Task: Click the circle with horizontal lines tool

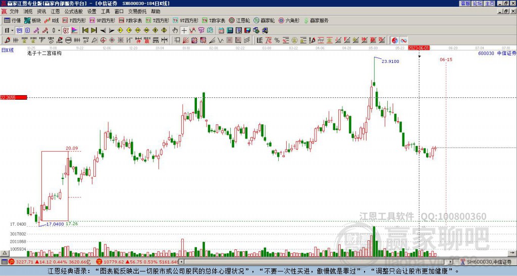Action: tap(68, 40)
